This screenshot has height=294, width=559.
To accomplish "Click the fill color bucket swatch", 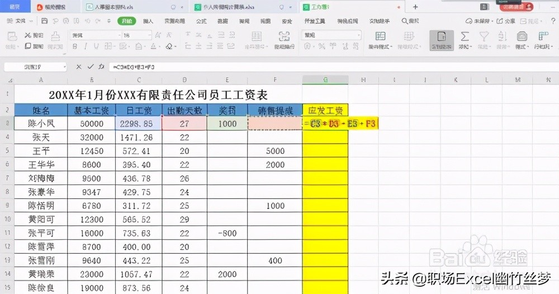I will (x=139, y=46).
